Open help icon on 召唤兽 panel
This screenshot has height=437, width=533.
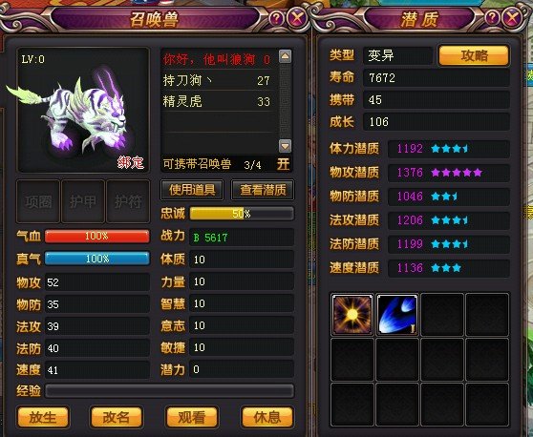click(x=276, y=18)
